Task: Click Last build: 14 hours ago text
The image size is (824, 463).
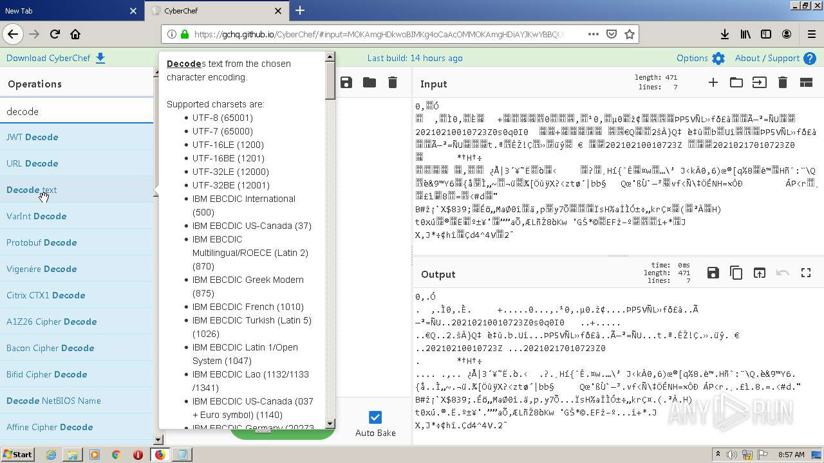Action: click(415, 58)
